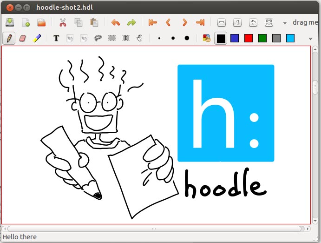Go to the next page
Screen dimensions: 321x243
click(184, 22)
